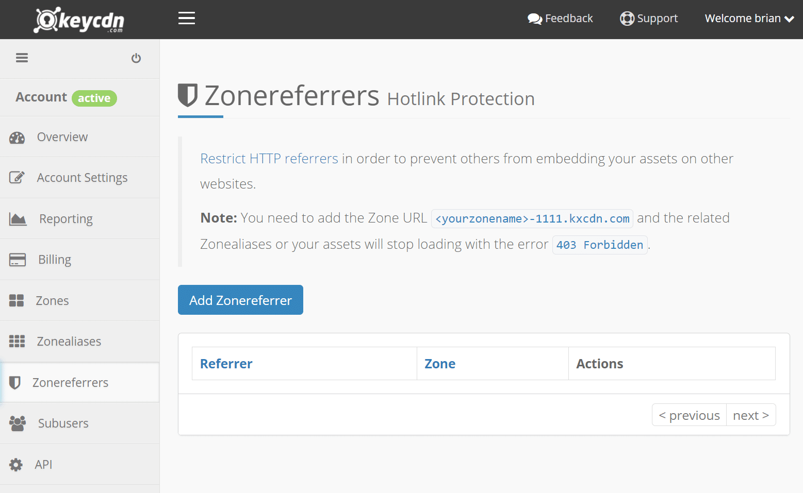Open Feedback via the speech bubble icon

535,18
